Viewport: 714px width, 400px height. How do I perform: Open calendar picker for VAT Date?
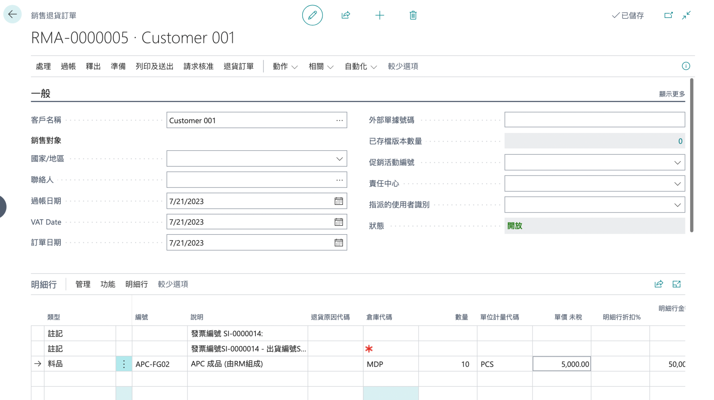(339, 222)
